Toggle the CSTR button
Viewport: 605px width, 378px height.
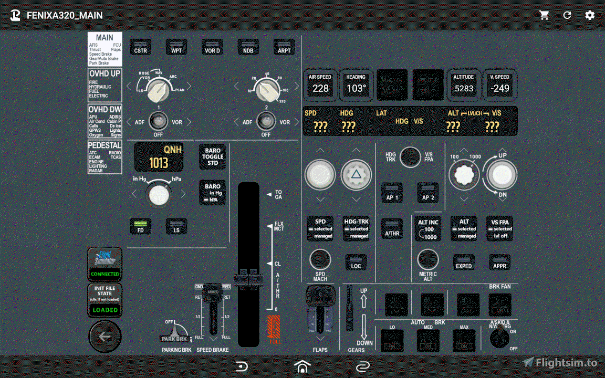[x=140, y=47]
